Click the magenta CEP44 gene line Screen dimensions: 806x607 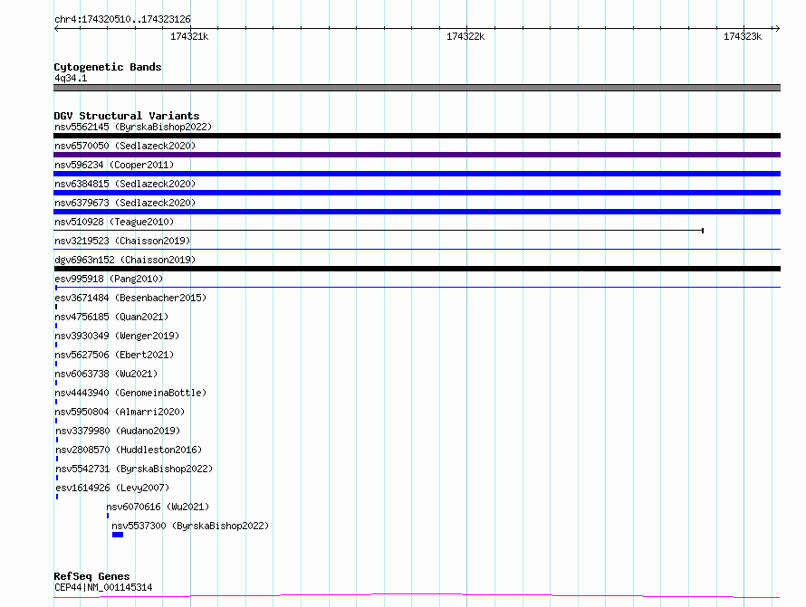tap(417, 596)
